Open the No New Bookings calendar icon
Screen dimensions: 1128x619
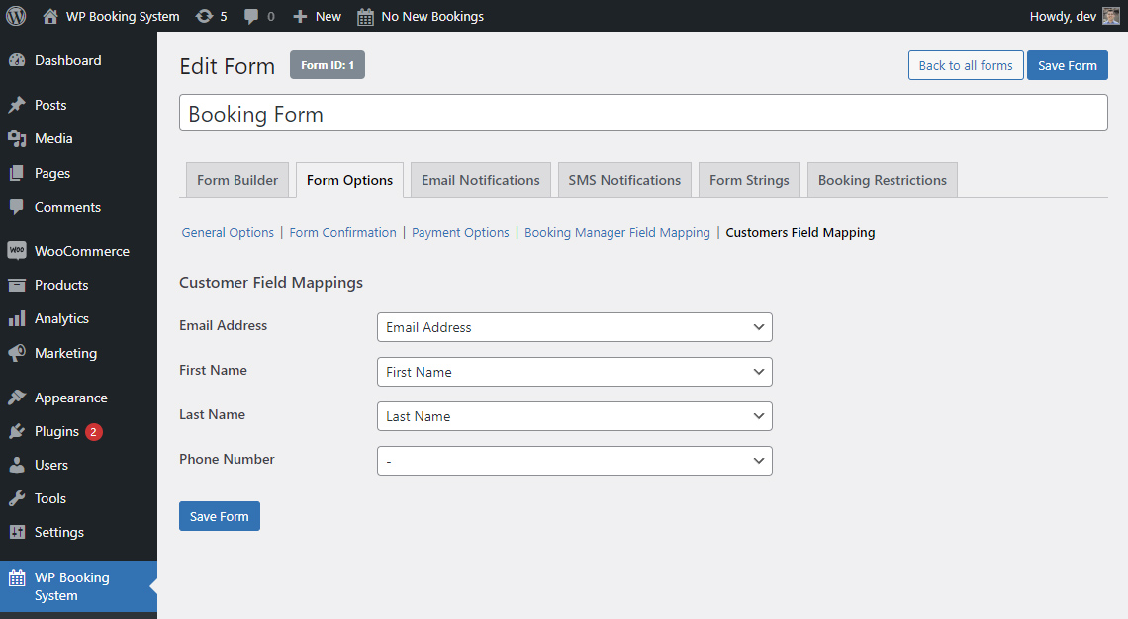point(364,16)
